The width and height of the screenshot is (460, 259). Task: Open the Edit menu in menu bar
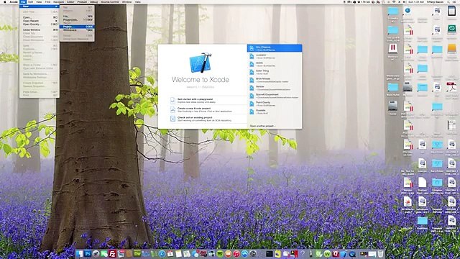click(x=30, y=1)
